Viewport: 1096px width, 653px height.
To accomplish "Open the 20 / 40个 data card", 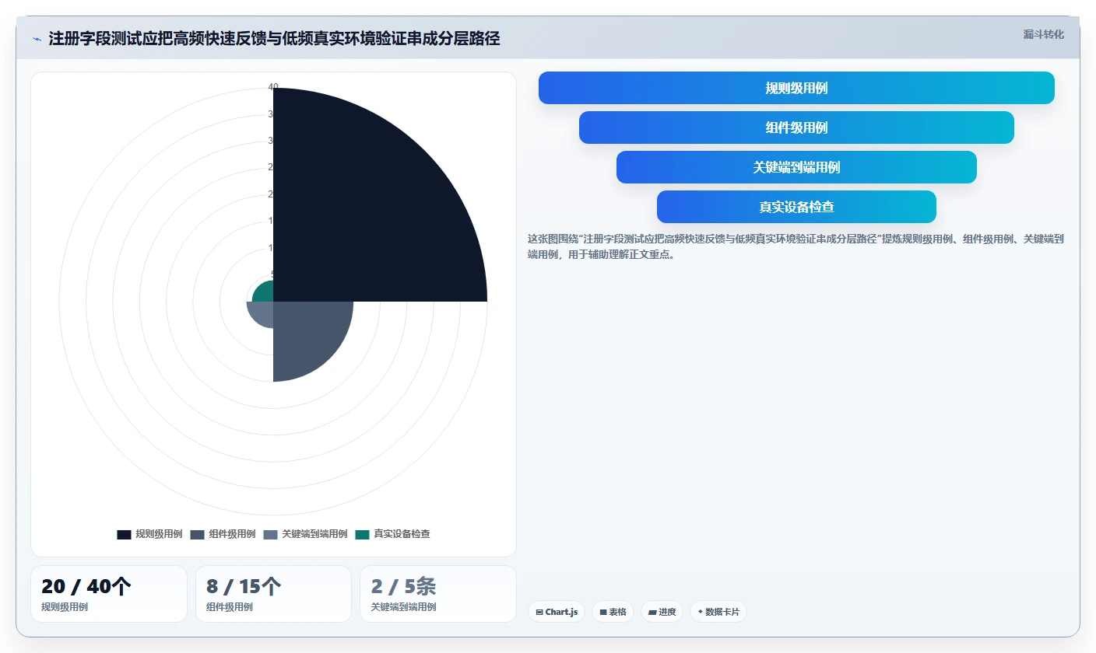I will pos(109,594).
